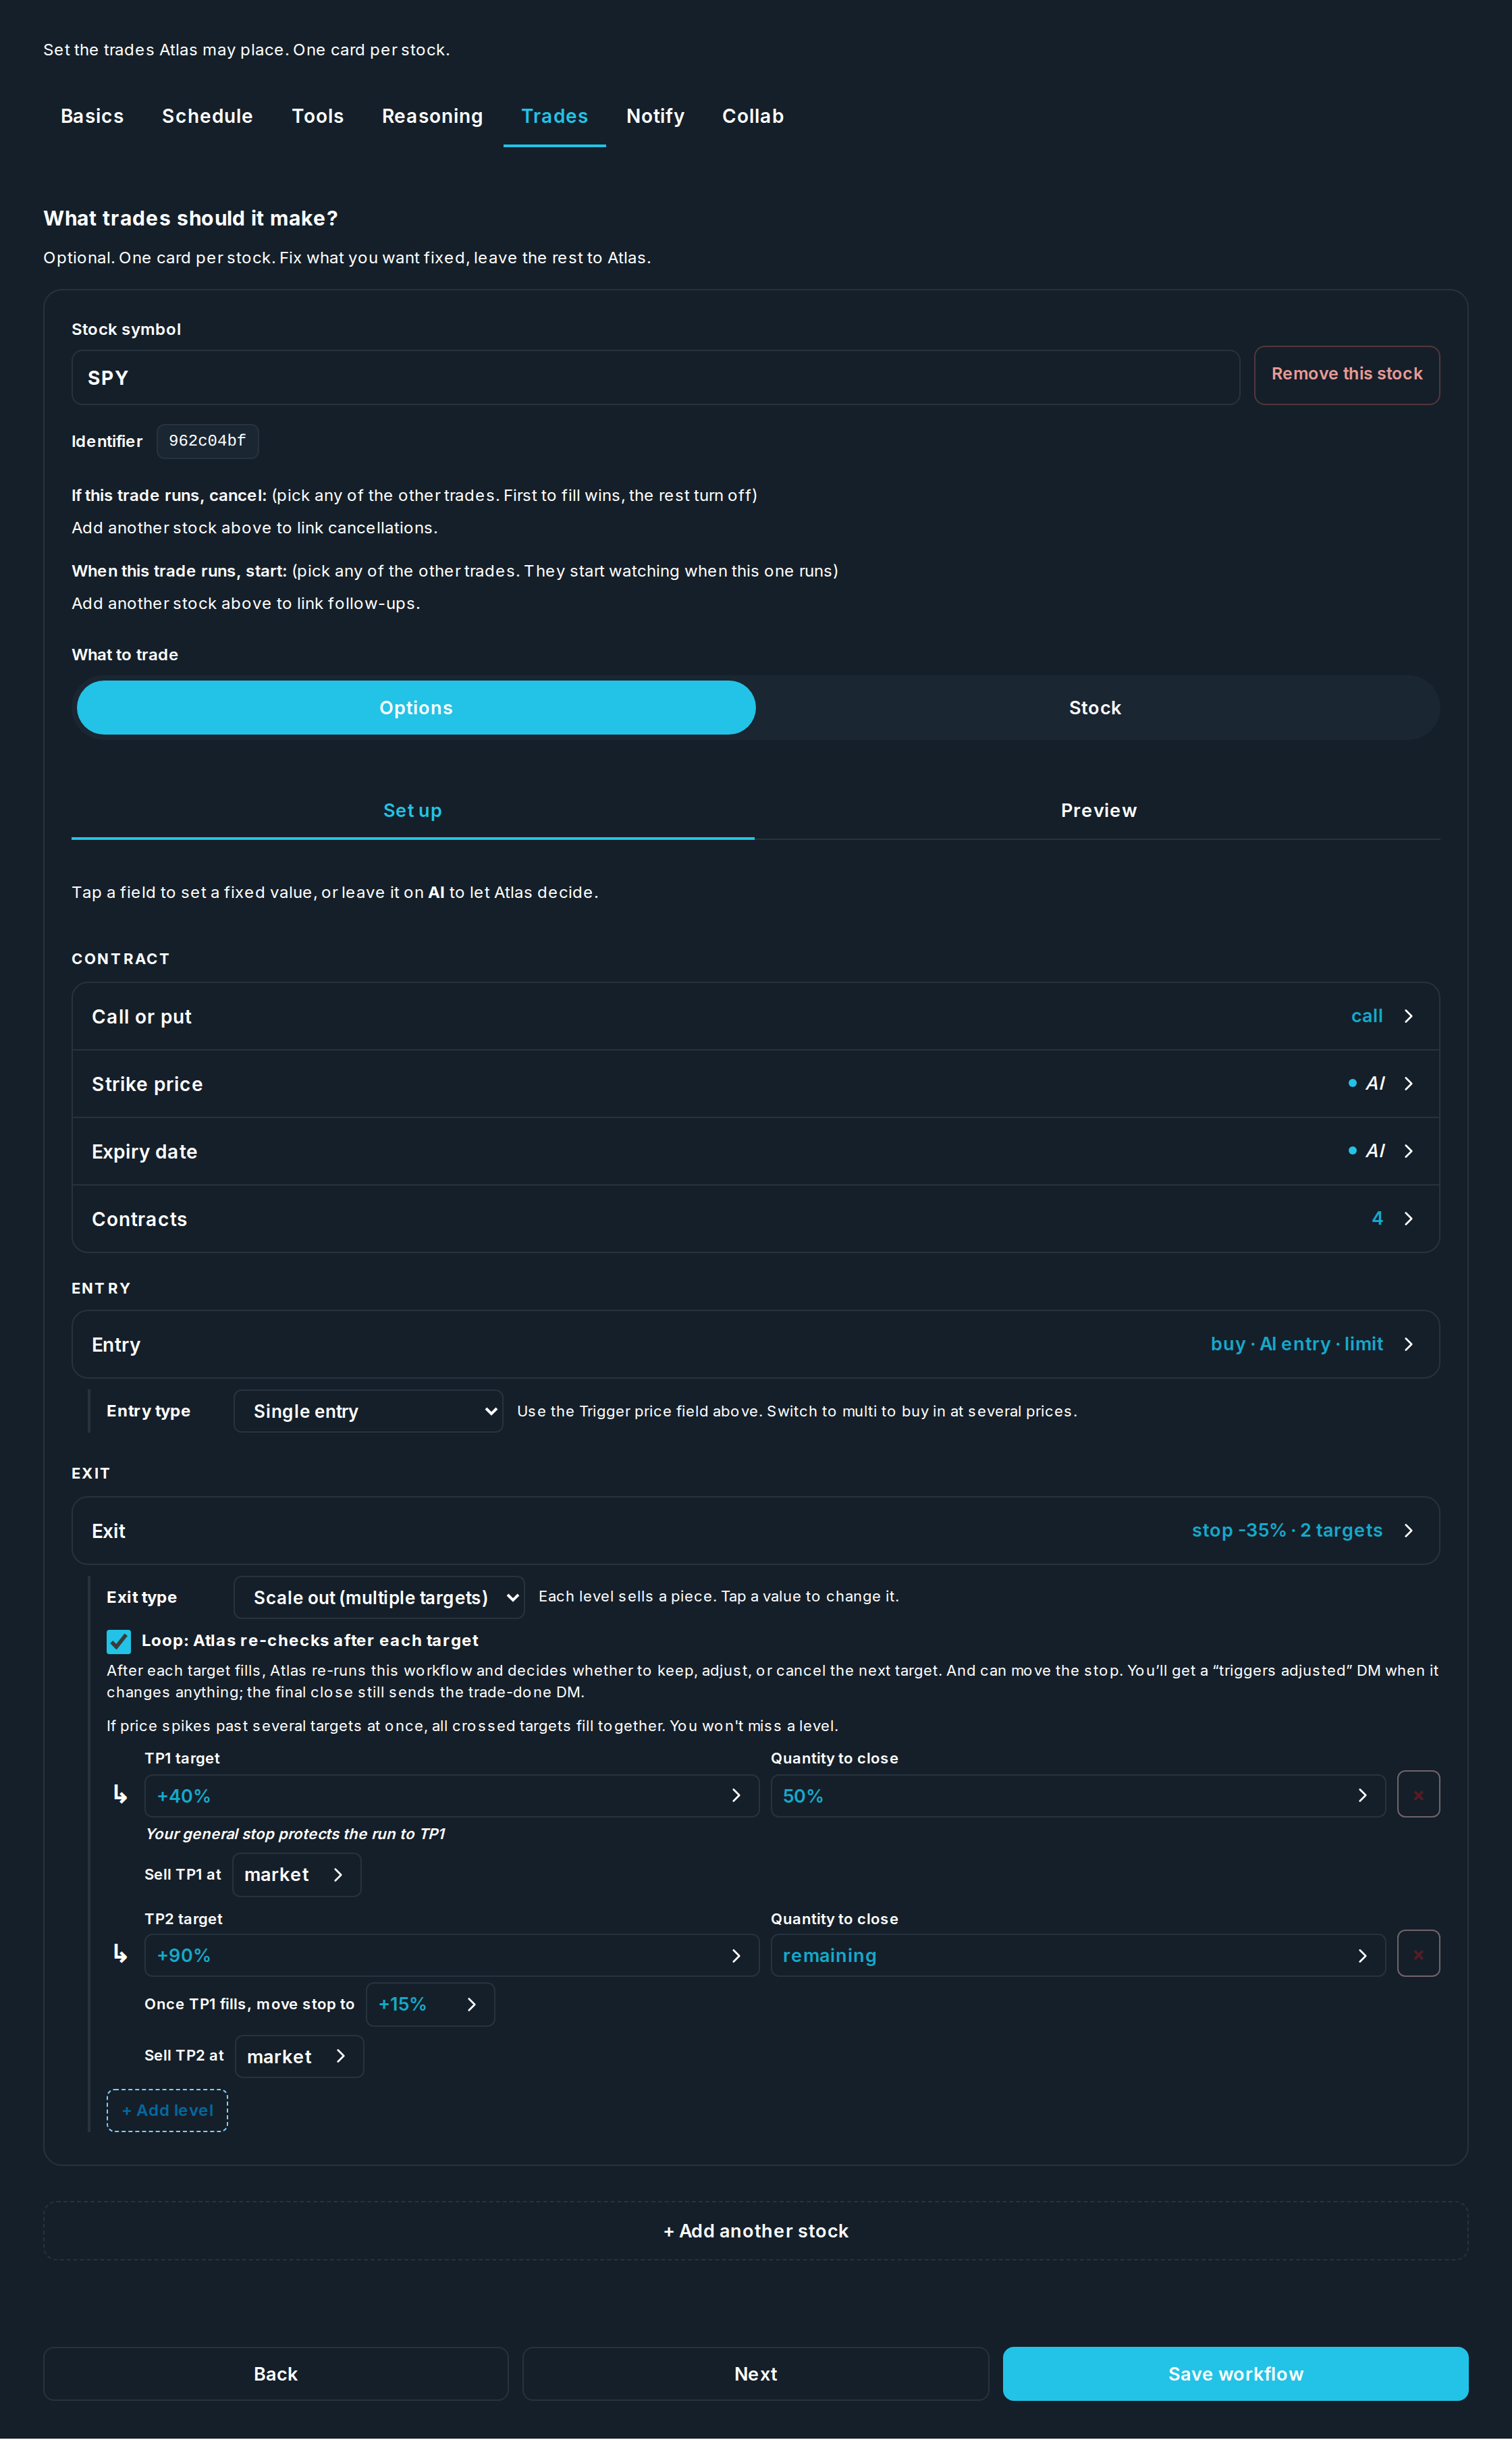This screenshot has width=1512, height=2440.
Task: Remove the TP1 target level
Action: pyautogui.click(x=1417, y=1795)
